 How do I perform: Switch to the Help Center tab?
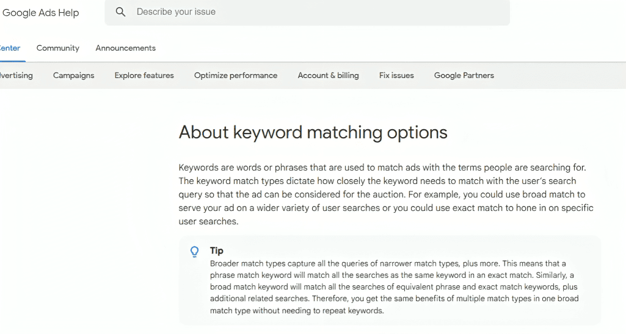pos(10,48)
